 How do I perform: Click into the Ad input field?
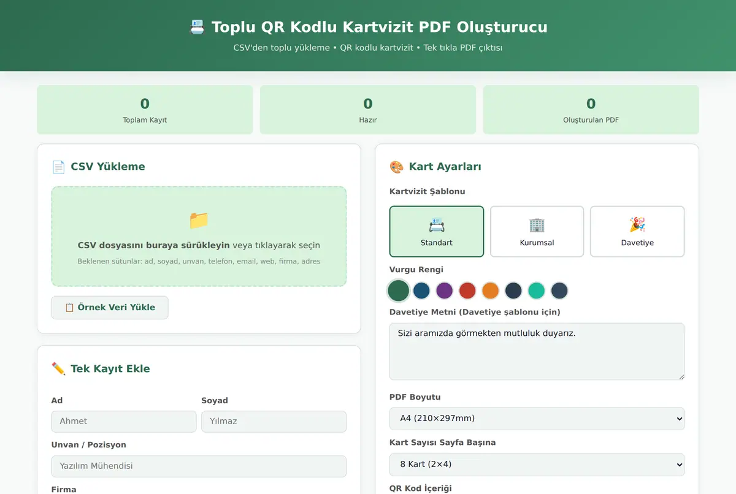(124, 422)
